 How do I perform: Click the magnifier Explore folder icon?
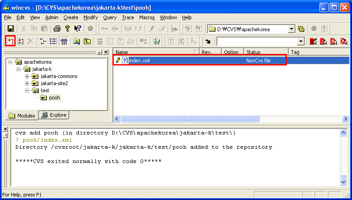pyautogui.click(x=76, y=41)
